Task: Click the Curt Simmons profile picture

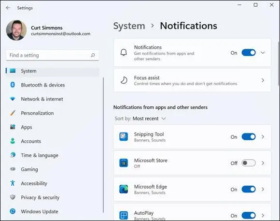Action: 16,30
